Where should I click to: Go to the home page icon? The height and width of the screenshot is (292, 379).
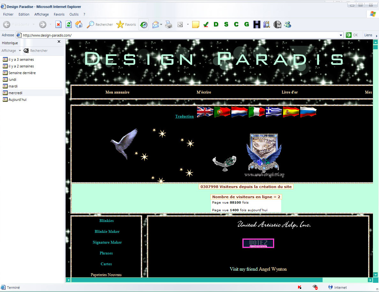pos(79,24)
